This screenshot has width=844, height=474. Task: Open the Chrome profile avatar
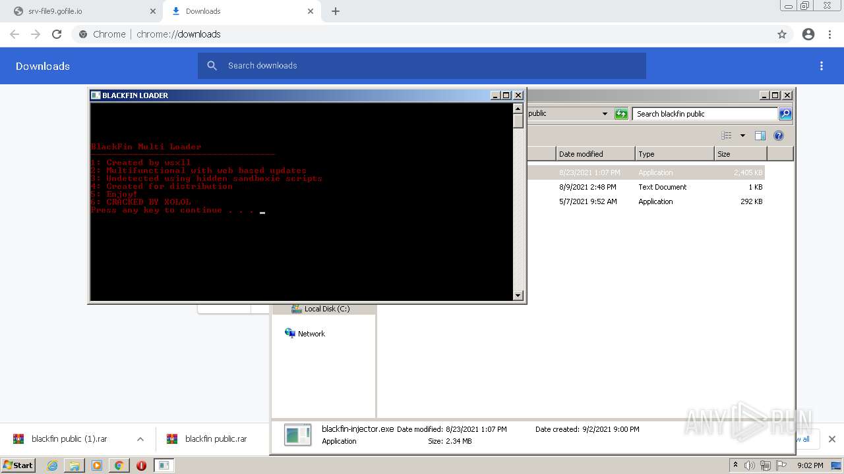808,34
